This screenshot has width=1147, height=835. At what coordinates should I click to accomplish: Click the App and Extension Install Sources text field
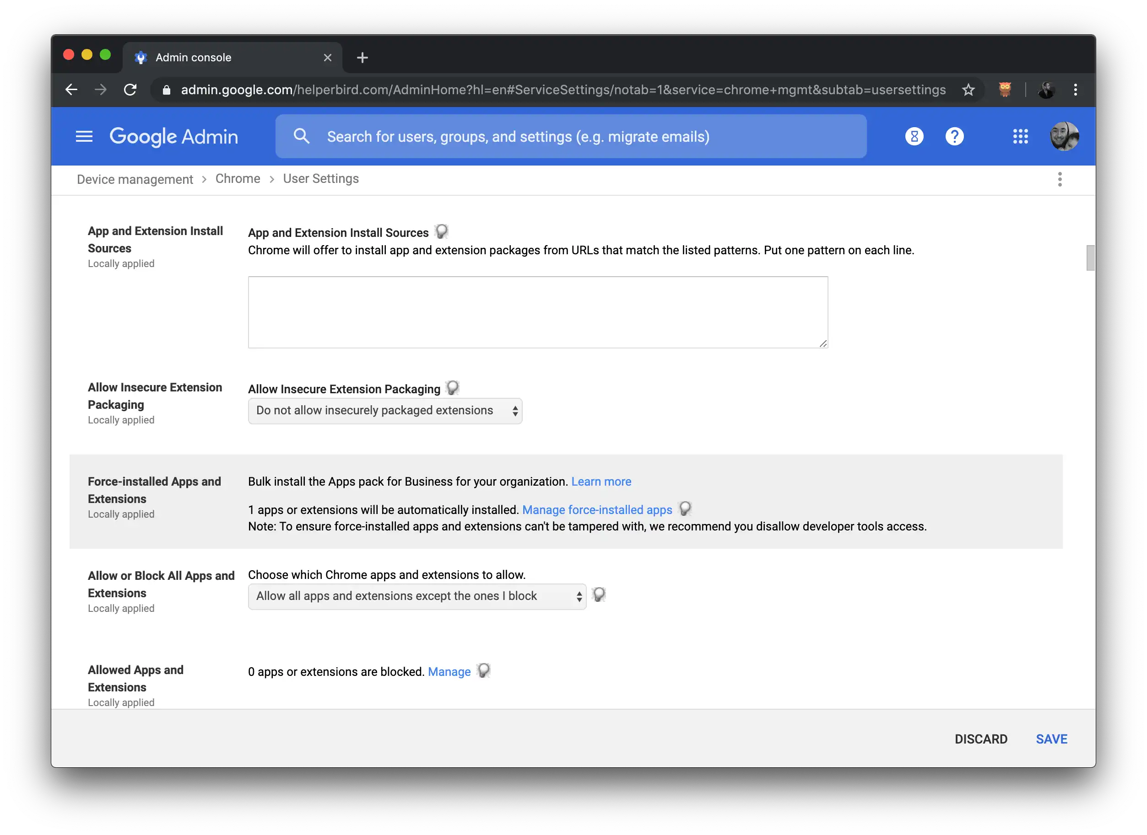(538, 312)
